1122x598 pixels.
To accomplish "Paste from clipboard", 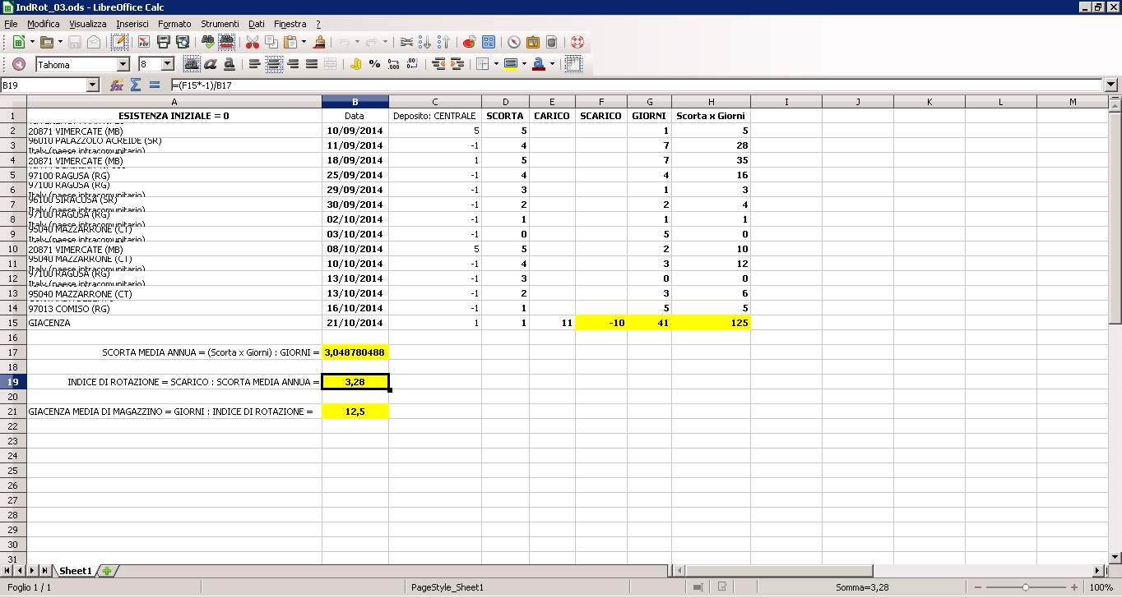I will 290,42.
